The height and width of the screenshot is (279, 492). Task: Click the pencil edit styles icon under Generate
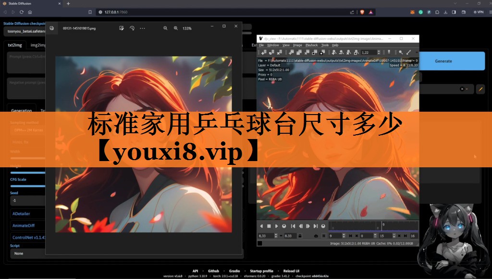pyautogui.click(x=480, y=89)
